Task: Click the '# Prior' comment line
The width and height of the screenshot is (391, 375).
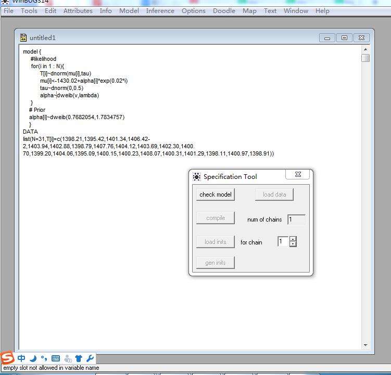Action: coord(37,110)
